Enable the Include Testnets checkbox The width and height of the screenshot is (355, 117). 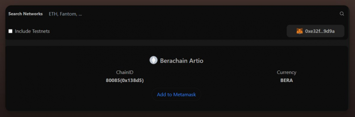pos(10,31)
